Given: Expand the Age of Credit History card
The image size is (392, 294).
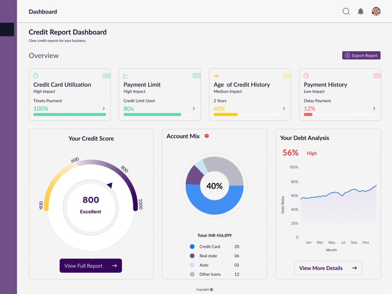Looking at the screenshot, I should pos(283,109).
